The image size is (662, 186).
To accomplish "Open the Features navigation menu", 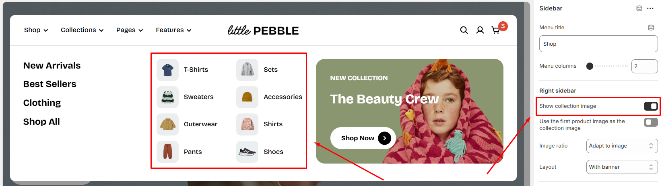I will coord(173,30).
